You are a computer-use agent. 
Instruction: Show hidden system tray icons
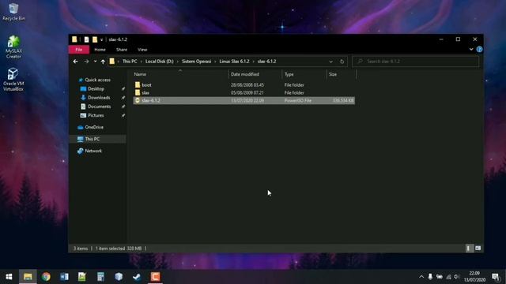click(421, 277)
